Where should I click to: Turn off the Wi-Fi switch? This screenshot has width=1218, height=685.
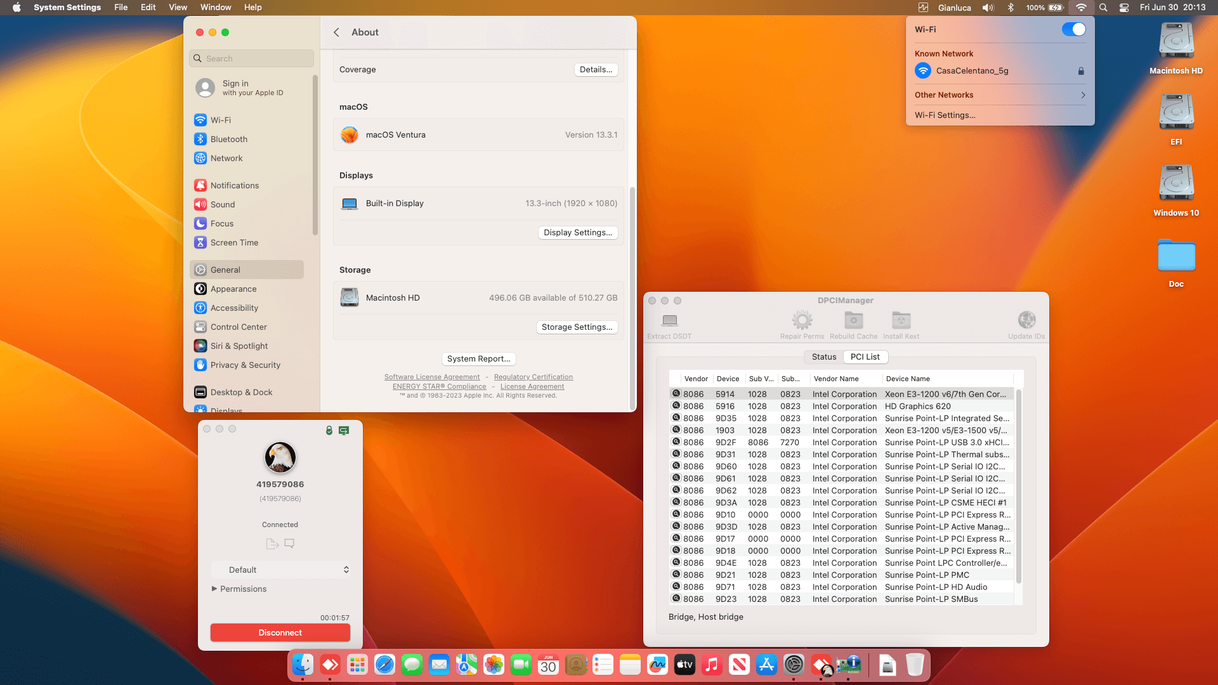(x=1073, y=29)
